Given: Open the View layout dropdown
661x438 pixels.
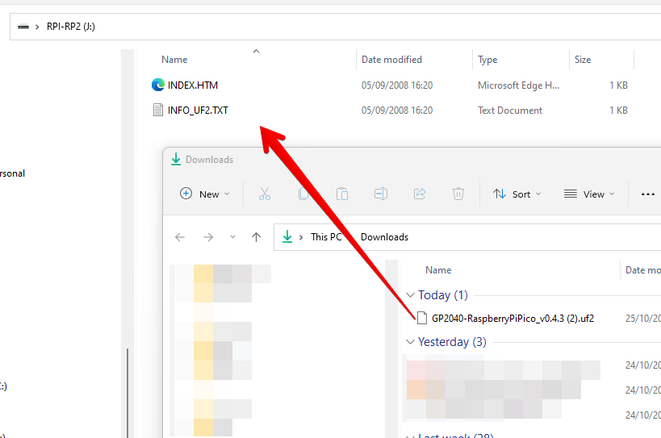Looking at the screenshot, I should [589, 194].
